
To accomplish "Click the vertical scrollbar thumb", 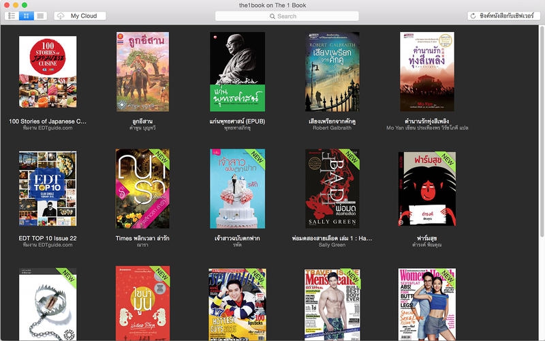I will (541, 132).
